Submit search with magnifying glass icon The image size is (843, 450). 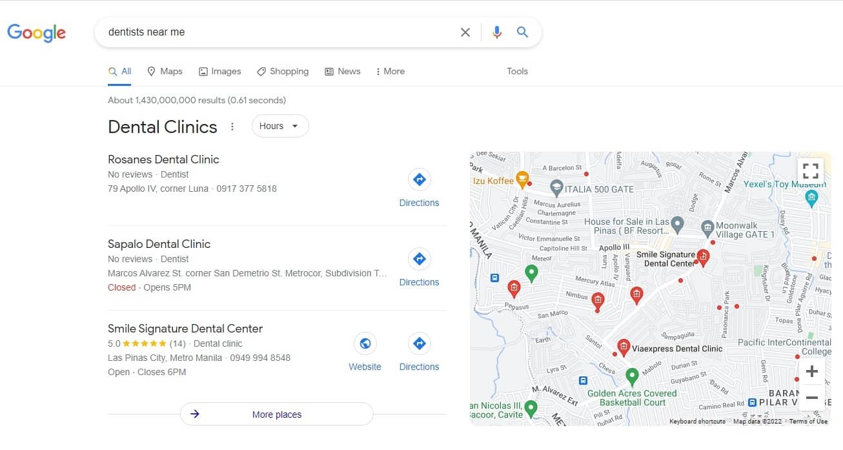pyautogui.click(x=523, y=32)
